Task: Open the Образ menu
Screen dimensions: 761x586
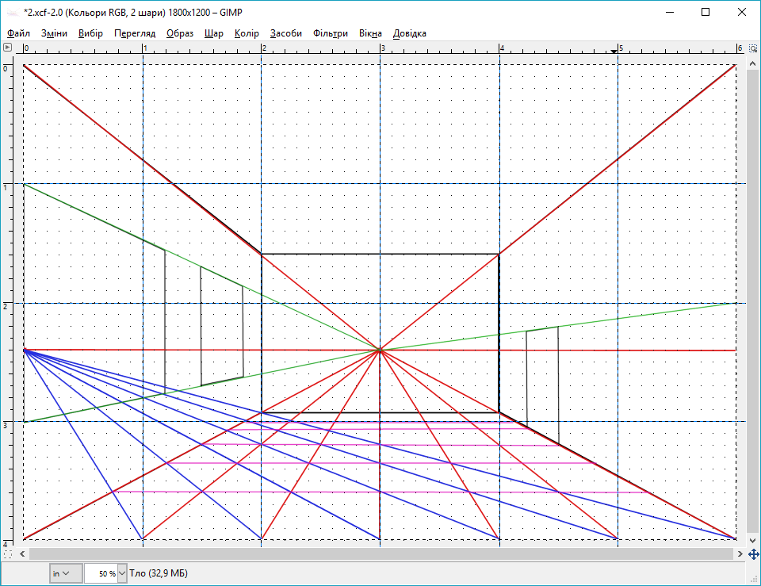Action: pyautogui.click(x=180, y=33)
